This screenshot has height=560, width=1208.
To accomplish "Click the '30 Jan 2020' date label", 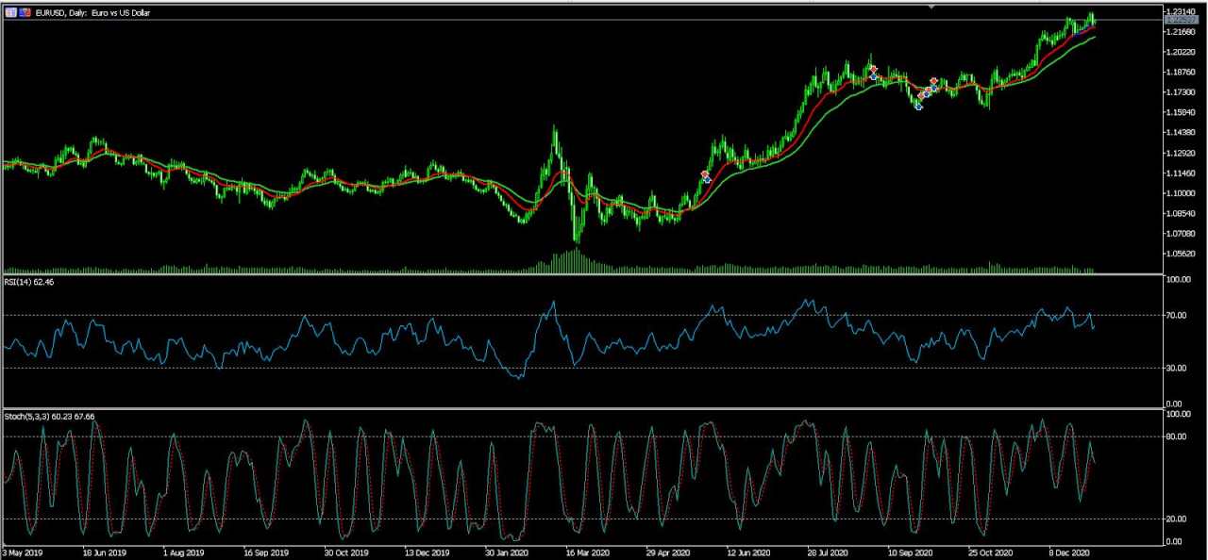I will pyautogui.click(x=508, y=552).
